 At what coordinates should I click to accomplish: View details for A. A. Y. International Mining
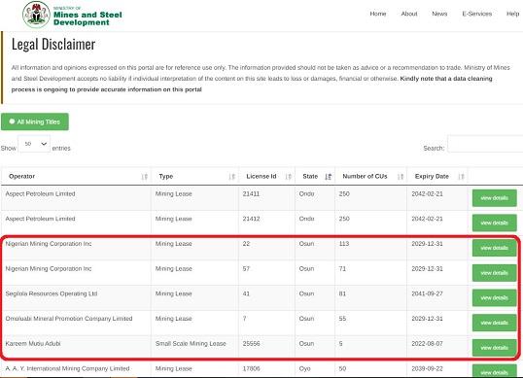pos(494,371)
